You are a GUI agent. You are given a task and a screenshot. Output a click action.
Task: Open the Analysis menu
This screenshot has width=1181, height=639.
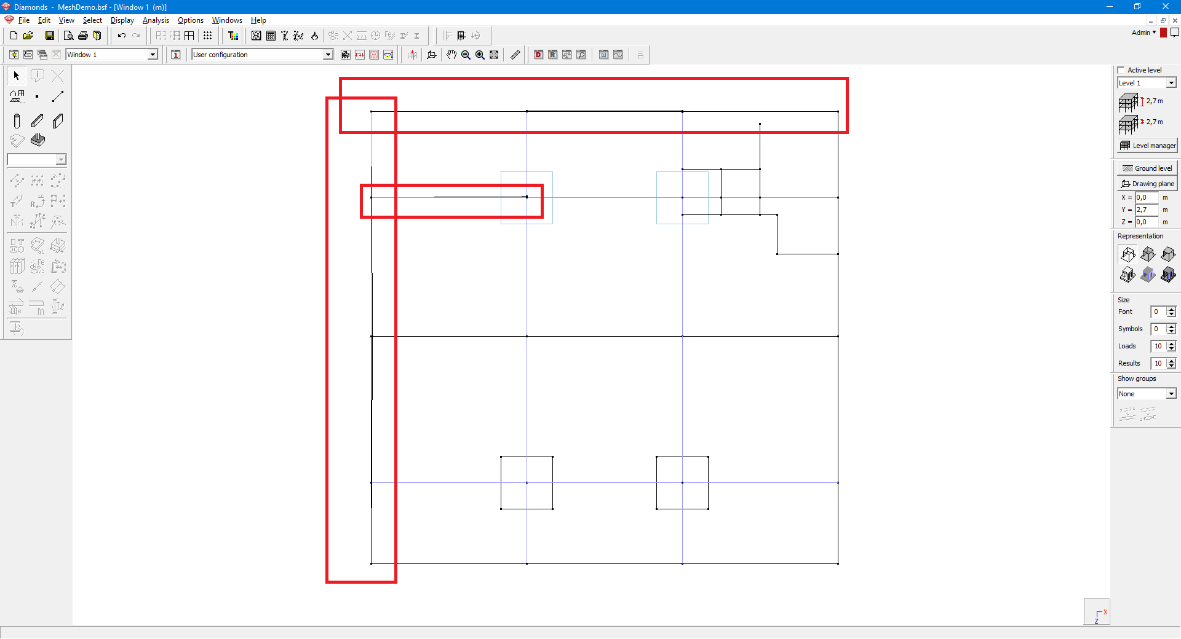click(x=156, y=20)
